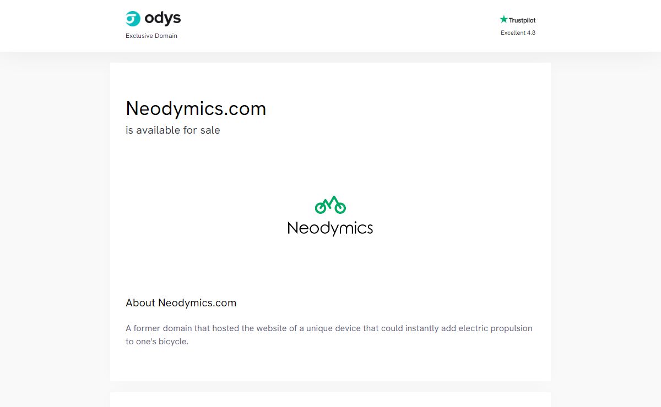Click the Neodymics.com main heading
This screenshot has height=407, width=661.
coord(196,108)
